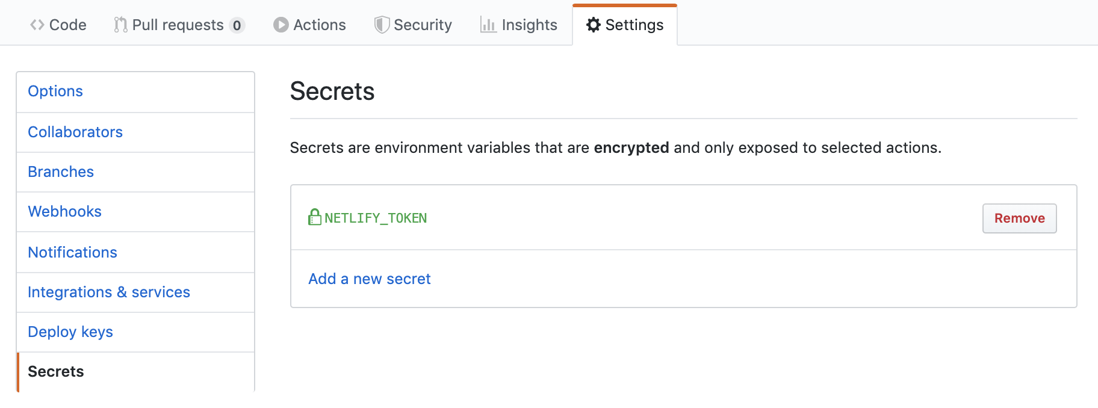
Task: Click the Security shield icon
Action: point(382,25)
